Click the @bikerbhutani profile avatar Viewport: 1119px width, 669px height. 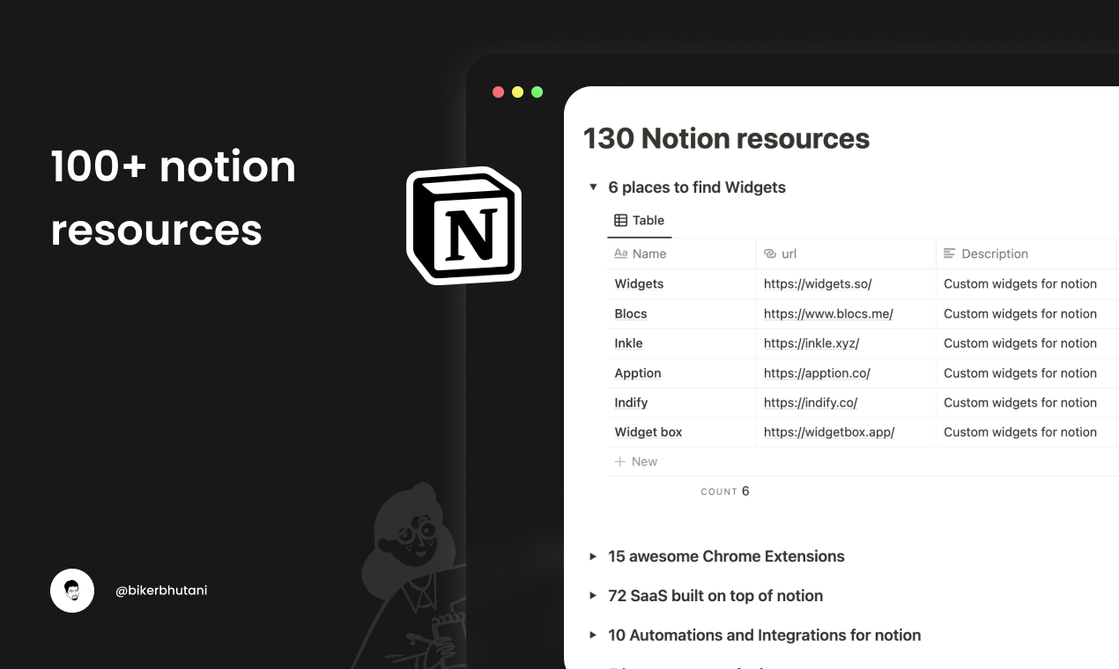tap(72, 591)
